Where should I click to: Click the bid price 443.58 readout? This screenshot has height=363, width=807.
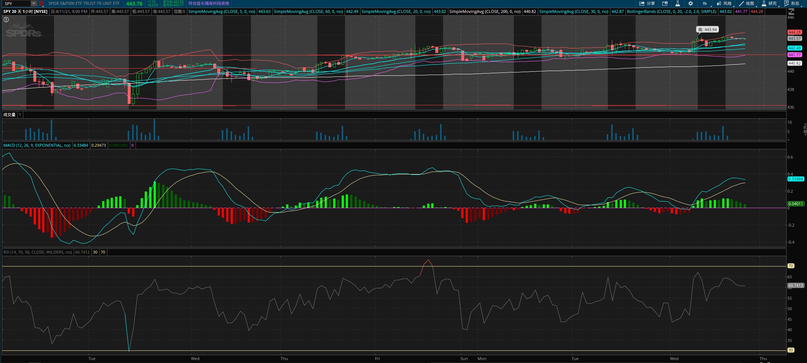173,2
